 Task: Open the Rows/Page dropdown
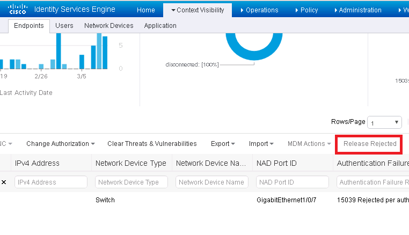(x=384, y=122)
